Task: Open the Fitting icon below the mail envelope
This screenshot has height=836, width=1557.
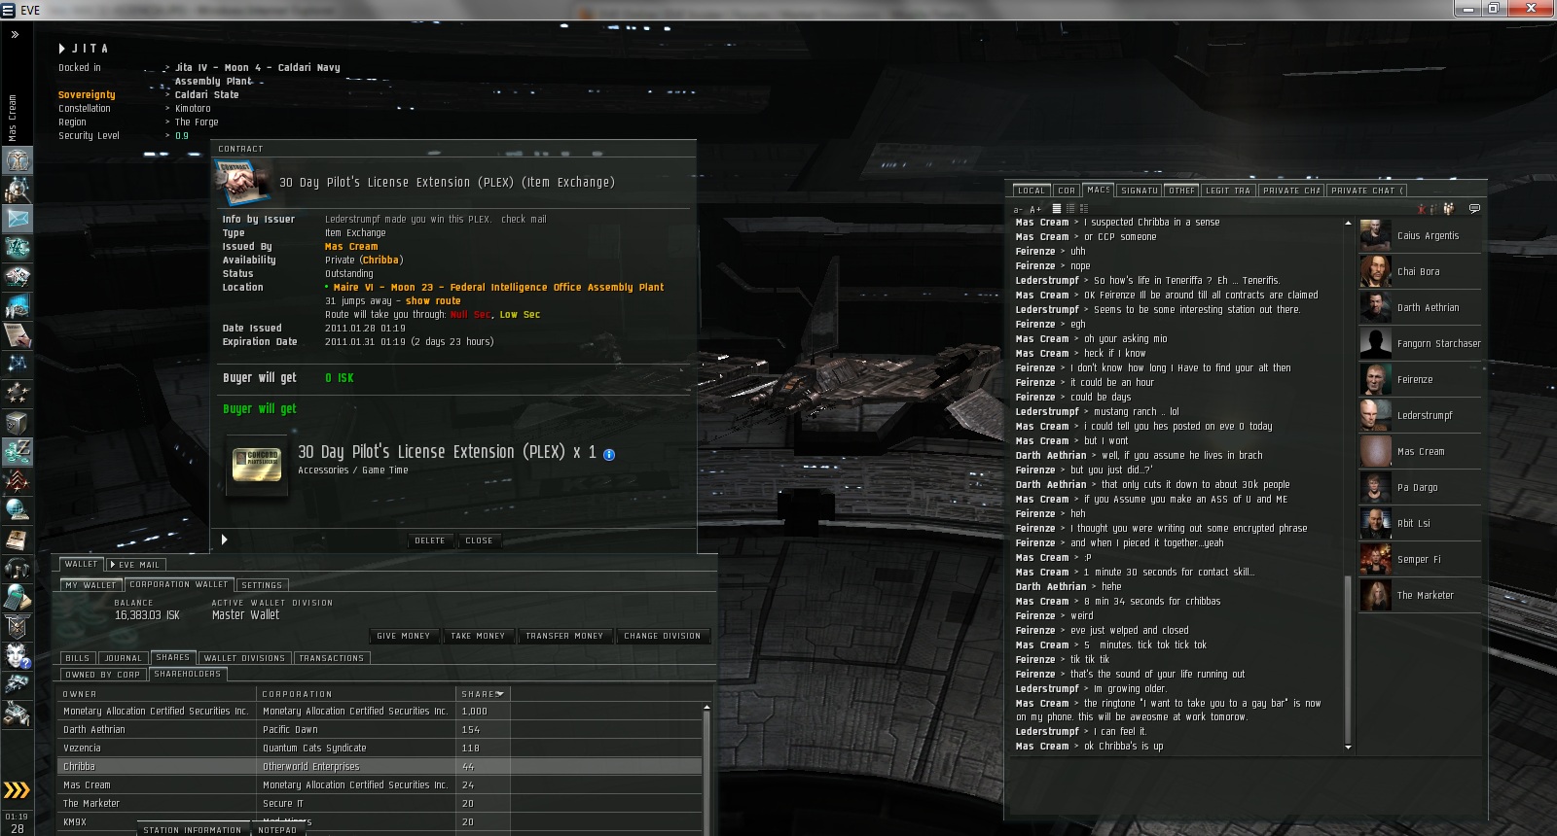Action: [x=18, y=248]
